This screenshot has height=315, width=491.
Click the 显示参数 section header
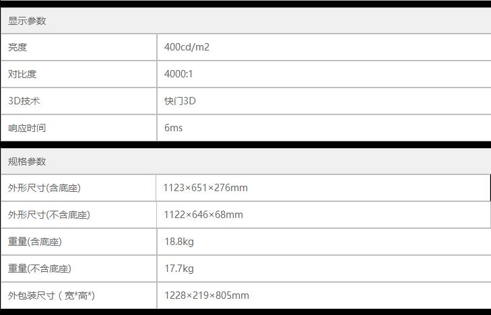click(27, 21)
